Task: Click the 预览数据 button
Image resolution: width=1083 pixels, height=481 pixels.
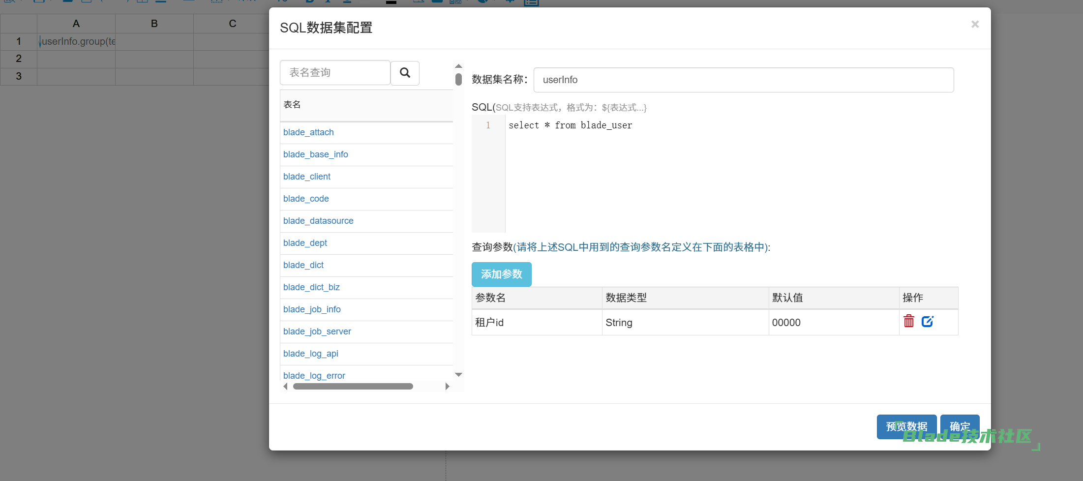Action: (906, 426)
